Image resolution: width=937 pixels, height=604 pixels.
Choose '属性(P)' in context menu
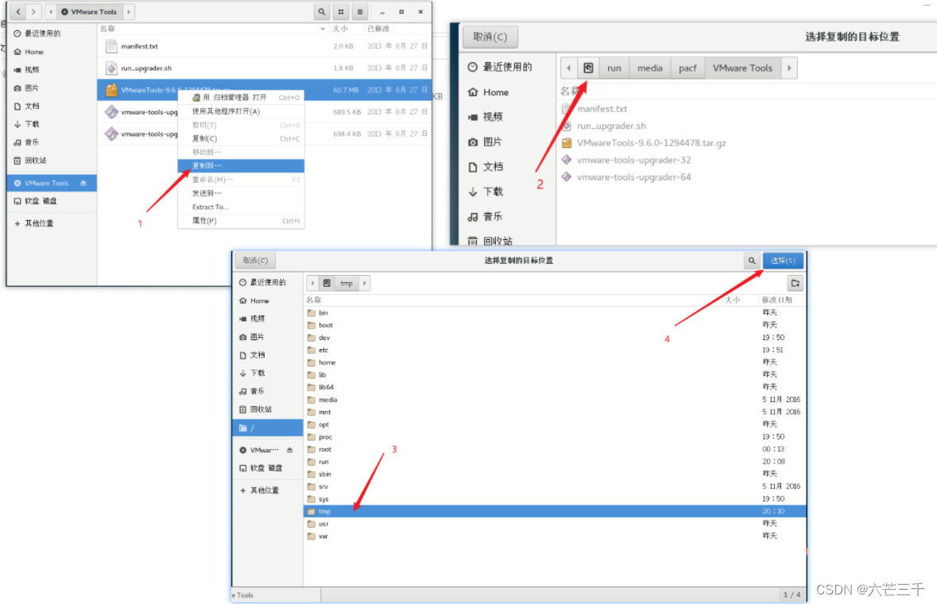(x=241, y=220)
